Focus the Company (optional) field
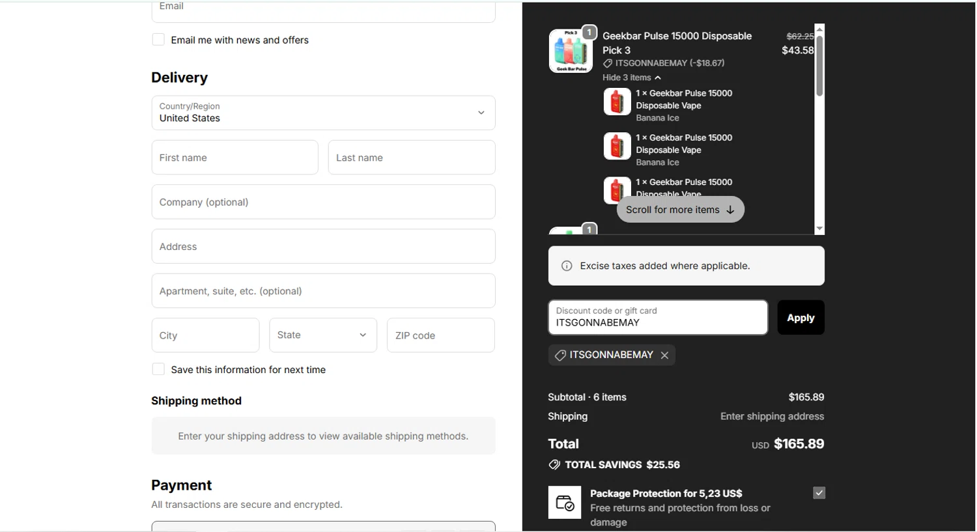 pyautogui.click(x=323, y=202)
